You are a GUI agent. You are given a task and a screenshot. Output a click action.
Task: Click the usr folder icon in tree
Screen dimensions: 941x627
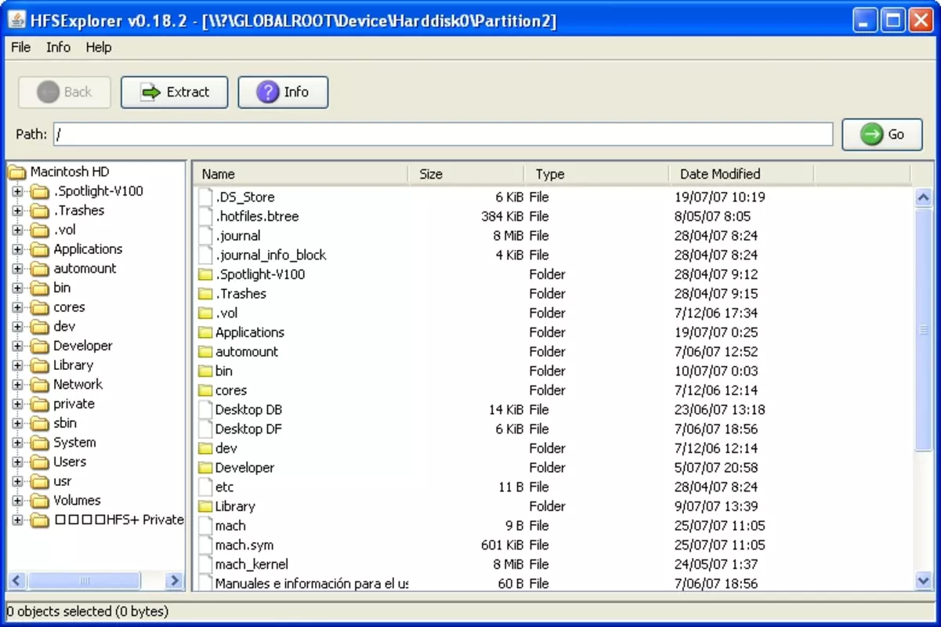coord(40,481)
